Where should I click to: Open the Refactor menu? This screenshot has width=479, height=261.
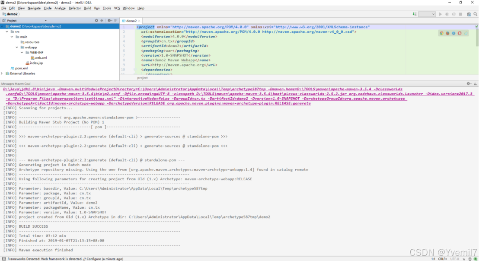pos(74,8)
